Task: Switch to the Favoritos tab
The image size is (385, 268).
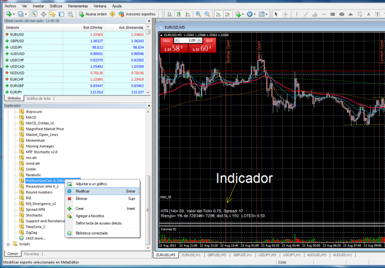Action: 32,254
